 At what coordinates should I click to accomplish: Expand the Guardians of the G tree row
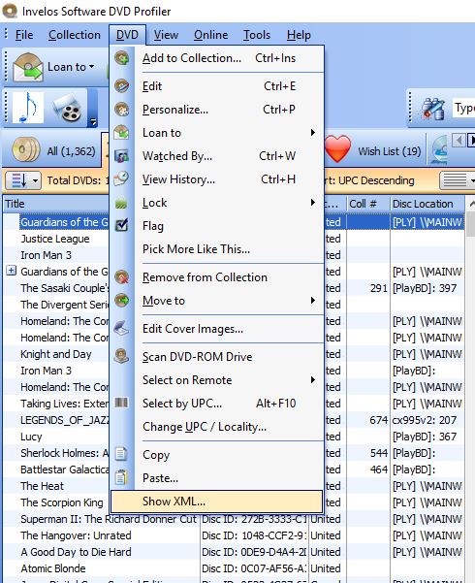click(12, 271)
